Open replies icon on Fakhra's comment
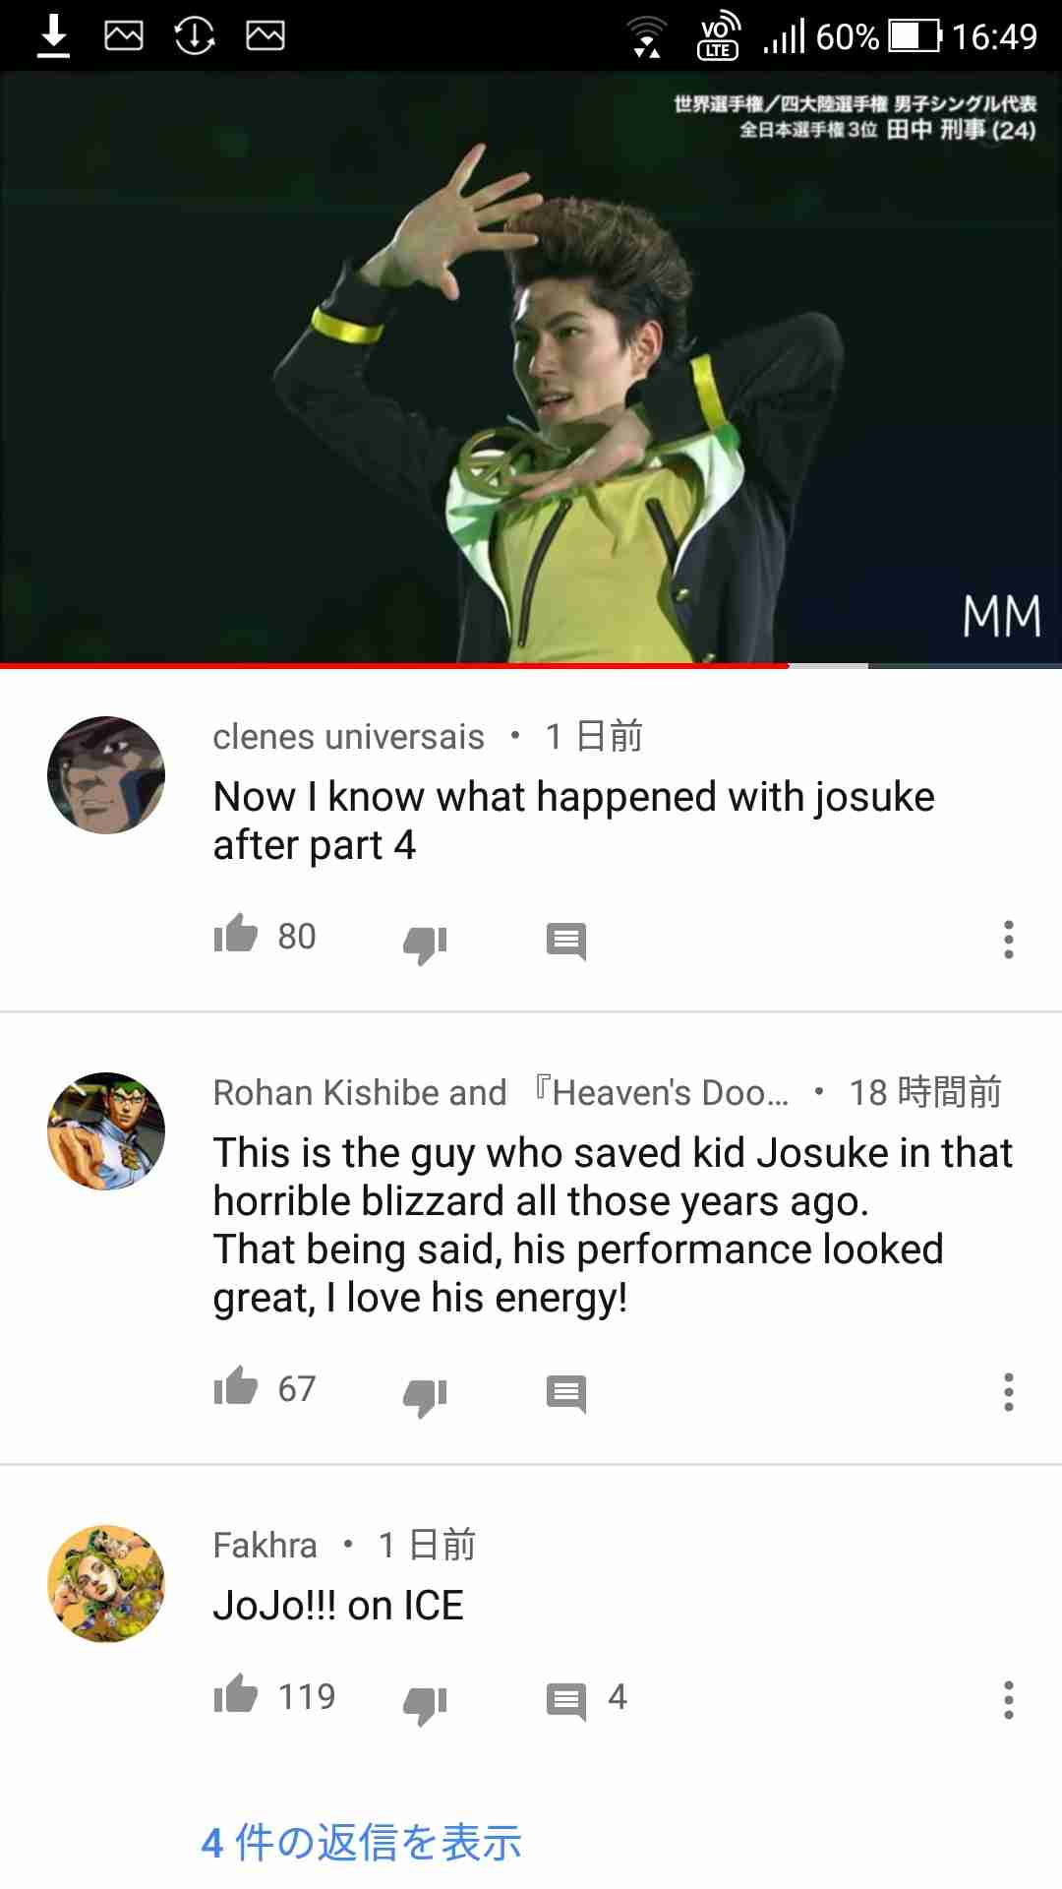 [566, 1702]
